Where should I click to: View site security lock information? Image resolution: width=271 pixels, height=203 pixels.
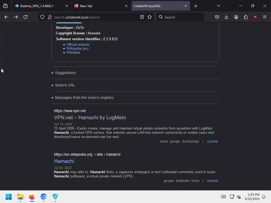[50, 17]
